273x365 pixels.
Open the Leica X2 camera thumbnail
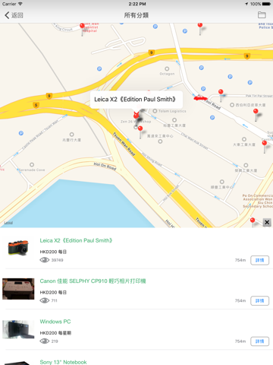(18, 248)
